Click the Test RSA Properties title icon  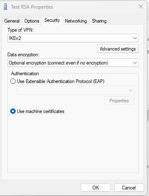click(5, 7)
